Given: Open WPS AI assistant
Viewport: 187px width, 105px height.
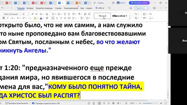Looking at the screenshot, I should 100,8.
